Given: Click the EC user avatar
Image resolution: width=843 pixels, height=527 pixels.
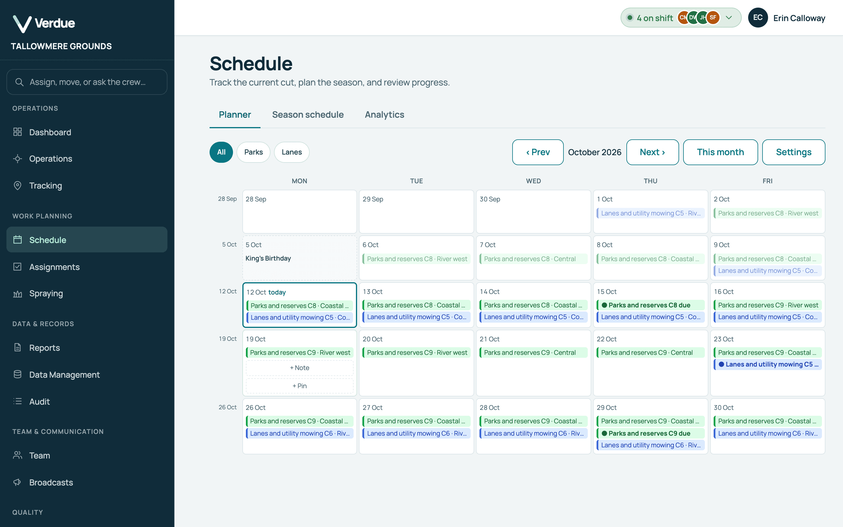Looking at the screenshot, I should coord(758,18).
